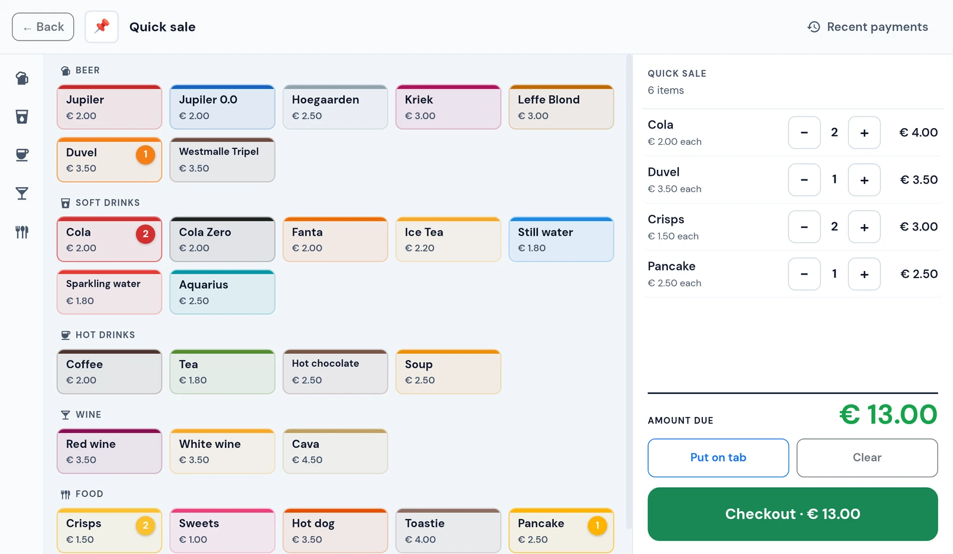Add a Red wine
Viewport: 953px width, 554px height.
pos(110,452)
